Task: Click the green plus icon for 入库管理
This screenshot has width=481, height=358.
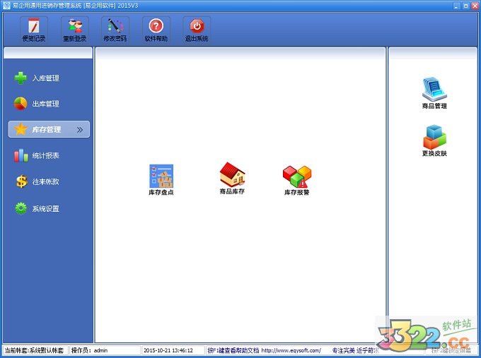Action: click(x=21, y=78)
